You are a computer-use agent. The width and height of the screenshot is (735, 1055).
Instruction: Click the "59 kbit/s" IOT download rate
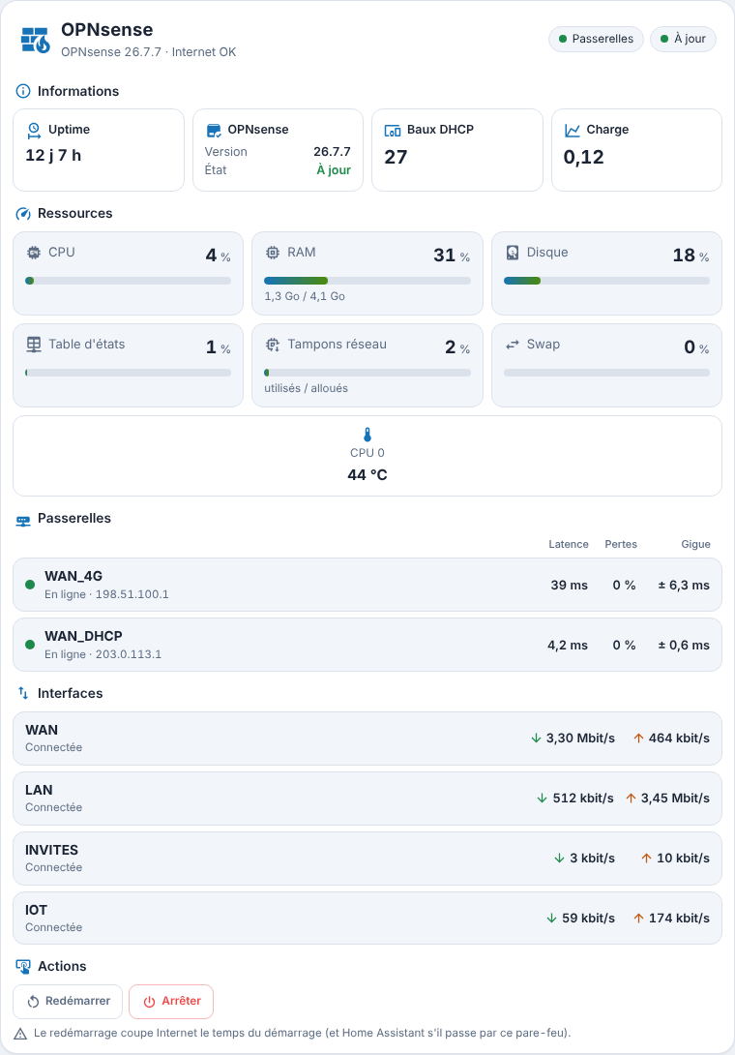click(588, 918)
